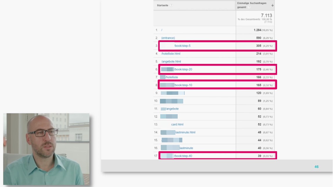The image size is (333, 187).
Task: Click the slide page number 46
Action: [x=316, y=167]
